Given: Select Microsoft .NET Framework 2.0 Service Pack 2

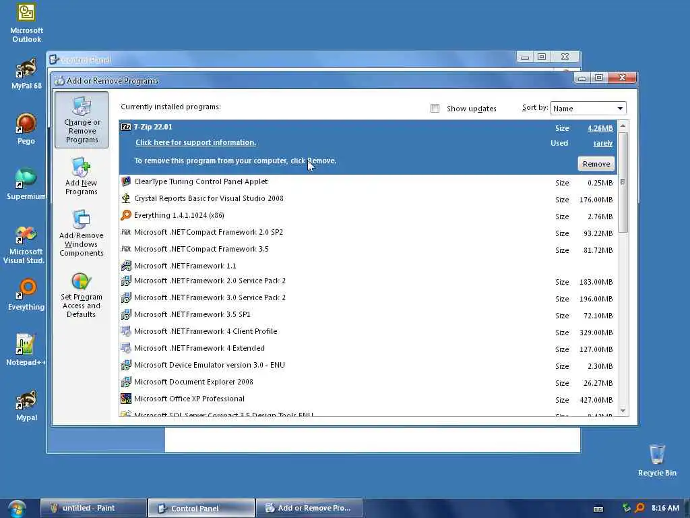Looking at the screenshot, I should 368,281.
